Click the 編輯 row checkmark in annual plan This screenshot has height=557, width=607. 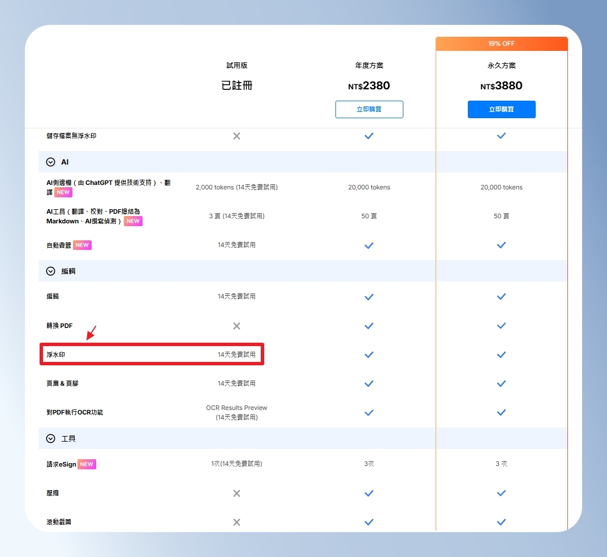(369, 296)
